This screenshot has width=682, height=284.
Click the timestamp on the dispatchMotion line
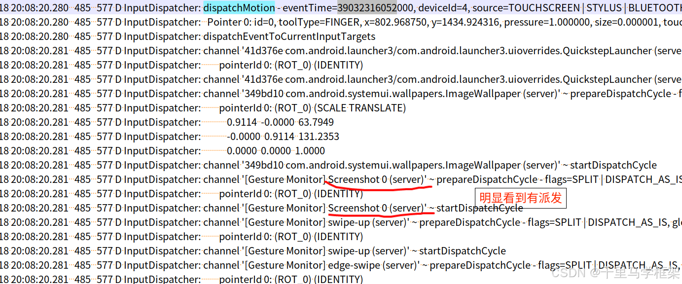pos(40,7)
